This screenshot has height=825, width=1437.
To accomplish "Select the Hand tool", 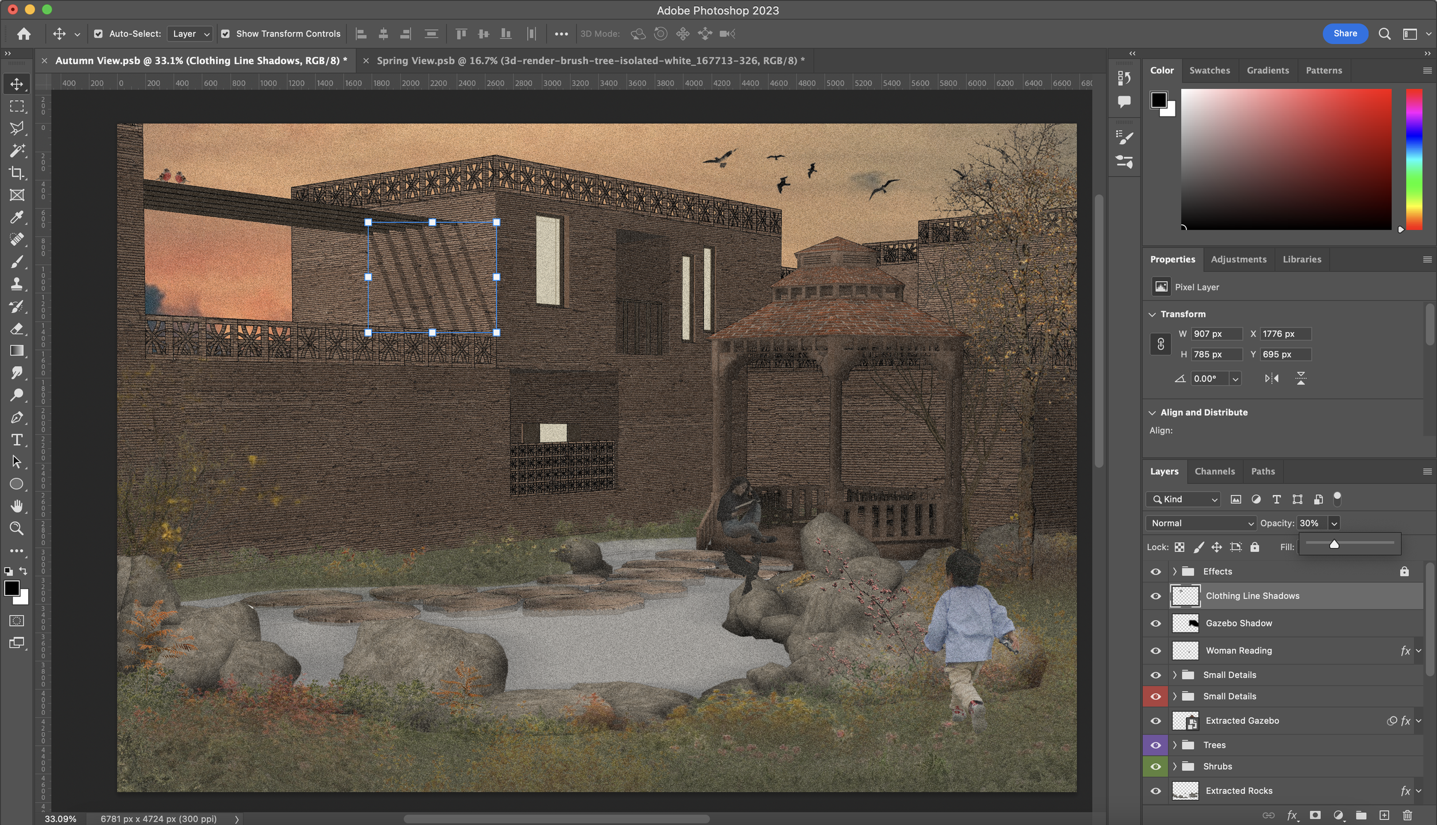I will click(17, 506).
